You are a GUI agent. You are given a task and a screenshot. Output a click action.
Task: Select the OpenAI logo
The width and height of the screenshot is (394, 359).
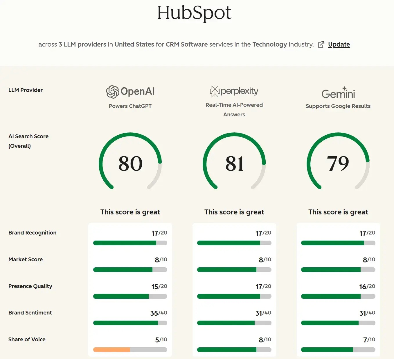[130, 92]
